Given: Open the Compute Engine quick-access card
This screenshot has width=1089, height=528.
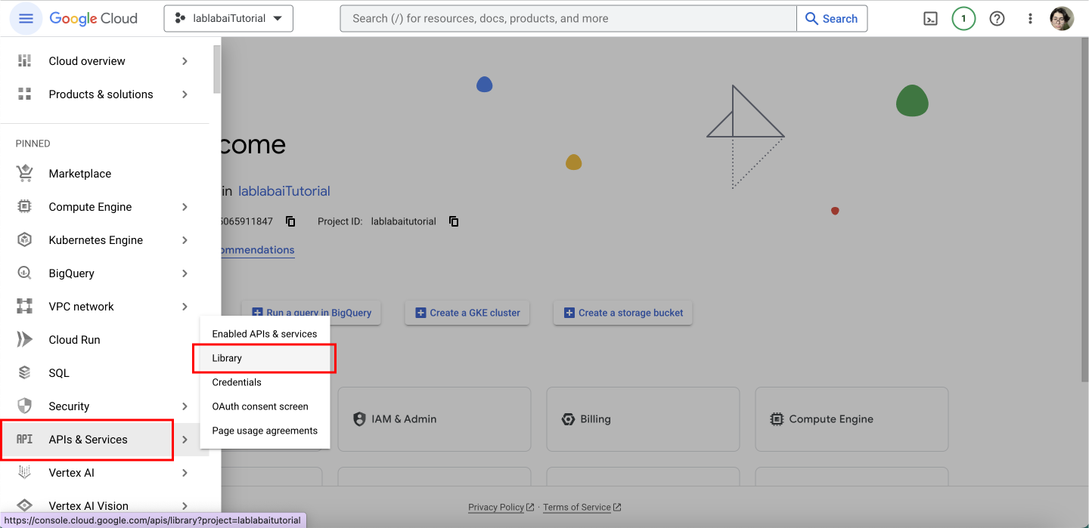Looking at the screenshot, I should [852, 419].
